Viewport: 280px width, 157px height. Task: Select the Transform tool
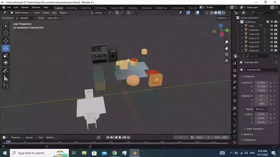point(6,62)
